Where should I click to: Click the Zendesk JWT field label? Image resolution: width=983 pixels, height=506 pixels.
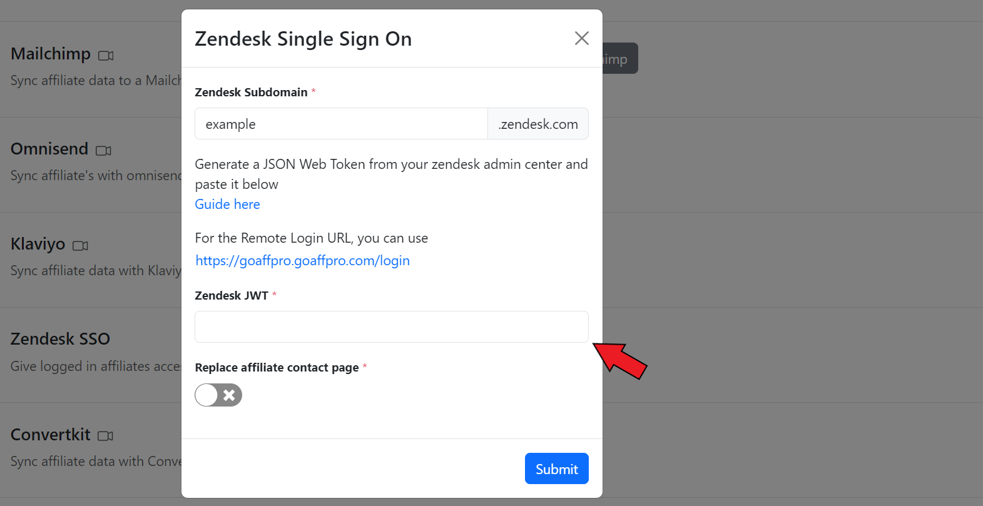click(232, 295)
